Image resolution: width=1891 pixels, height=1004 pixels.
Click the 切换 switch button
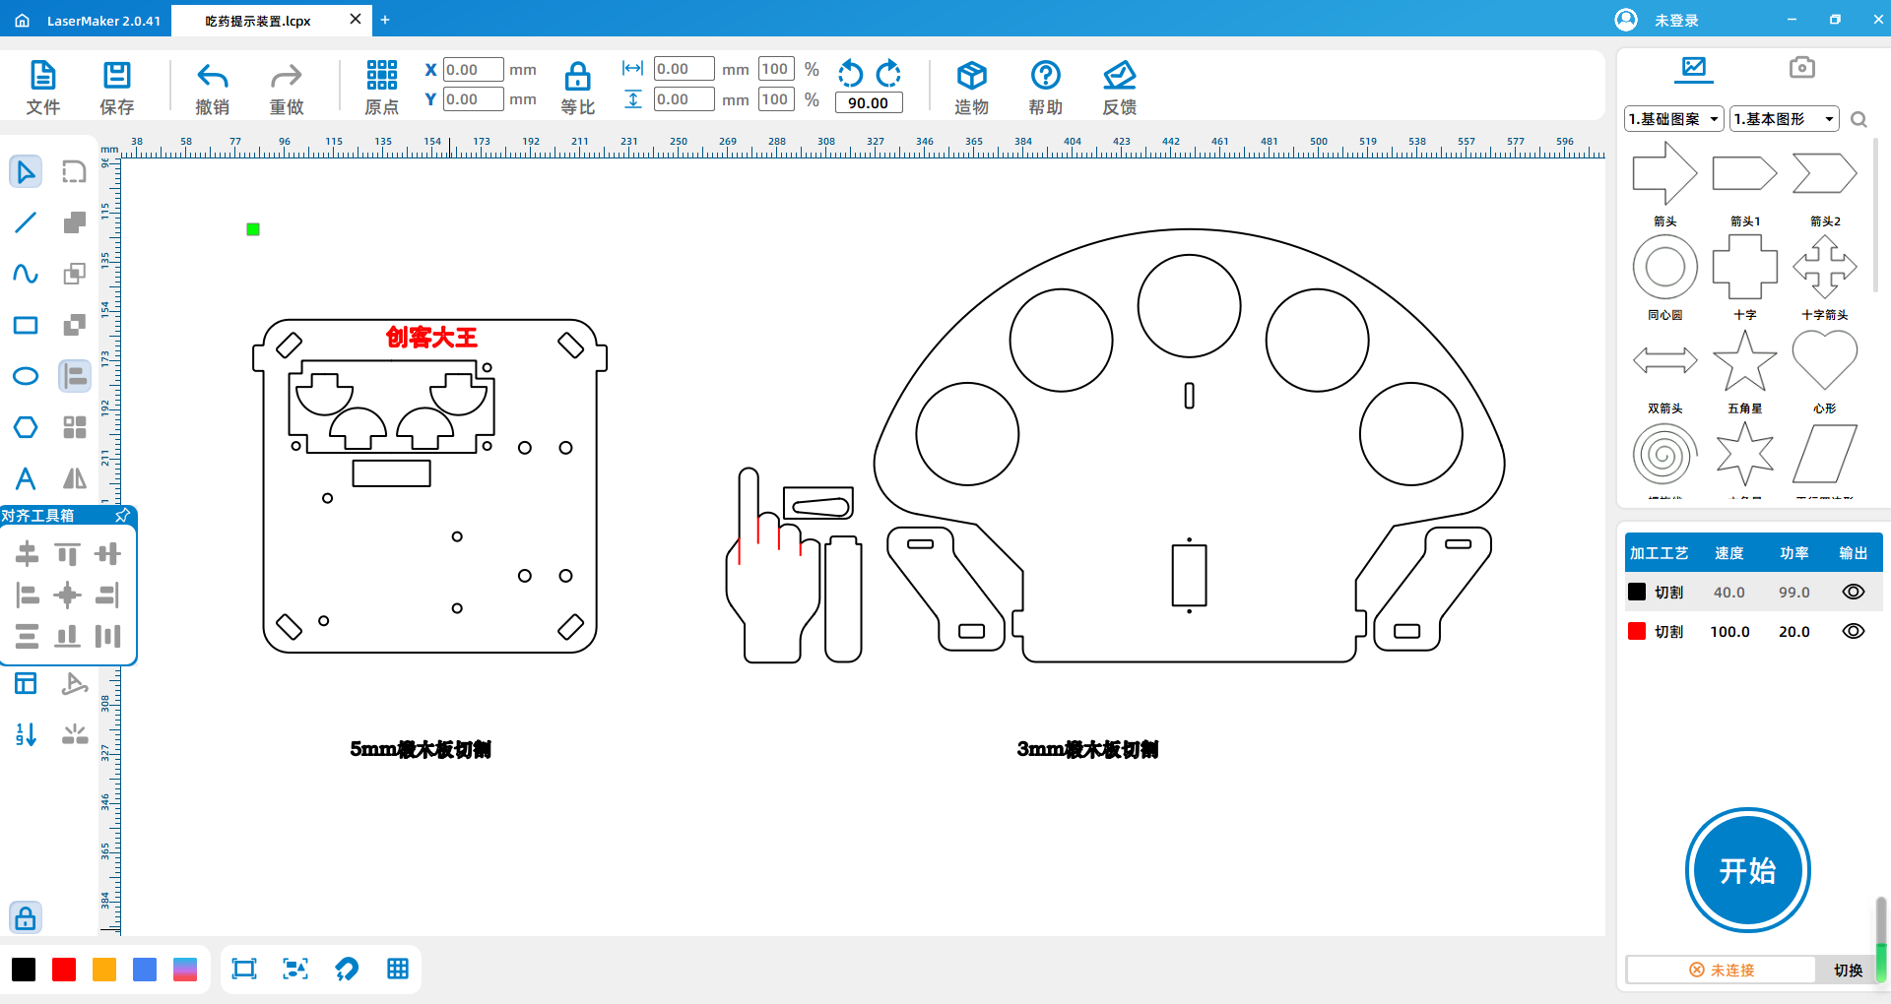pos(1848,970)
